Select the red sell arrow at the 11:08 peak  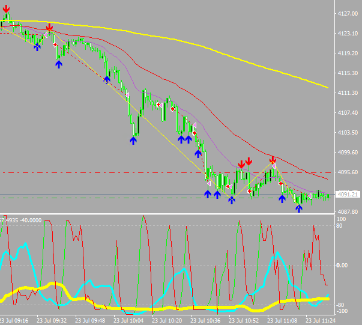(x=273, y=160)
